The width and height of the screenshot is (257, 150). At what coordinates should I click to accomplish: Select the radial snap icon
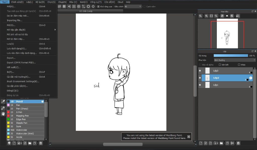coord(74,6)
